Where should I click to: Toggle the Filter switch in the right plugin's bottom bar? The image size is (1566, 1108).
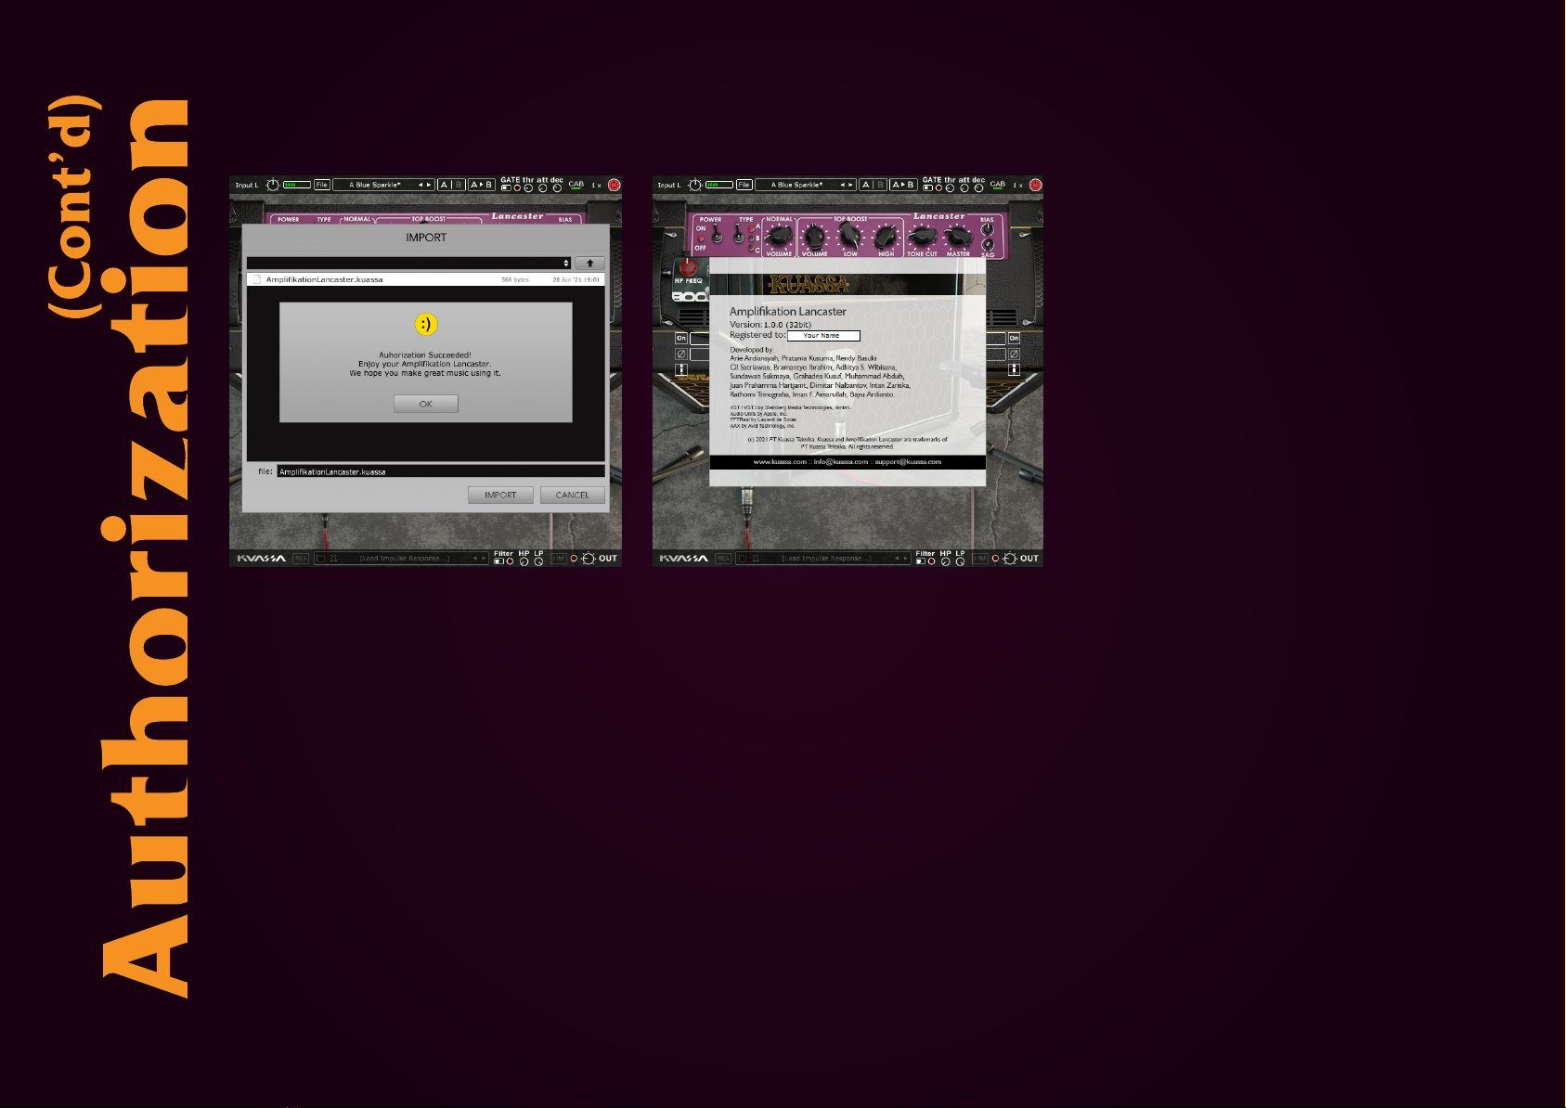point(920,561)
